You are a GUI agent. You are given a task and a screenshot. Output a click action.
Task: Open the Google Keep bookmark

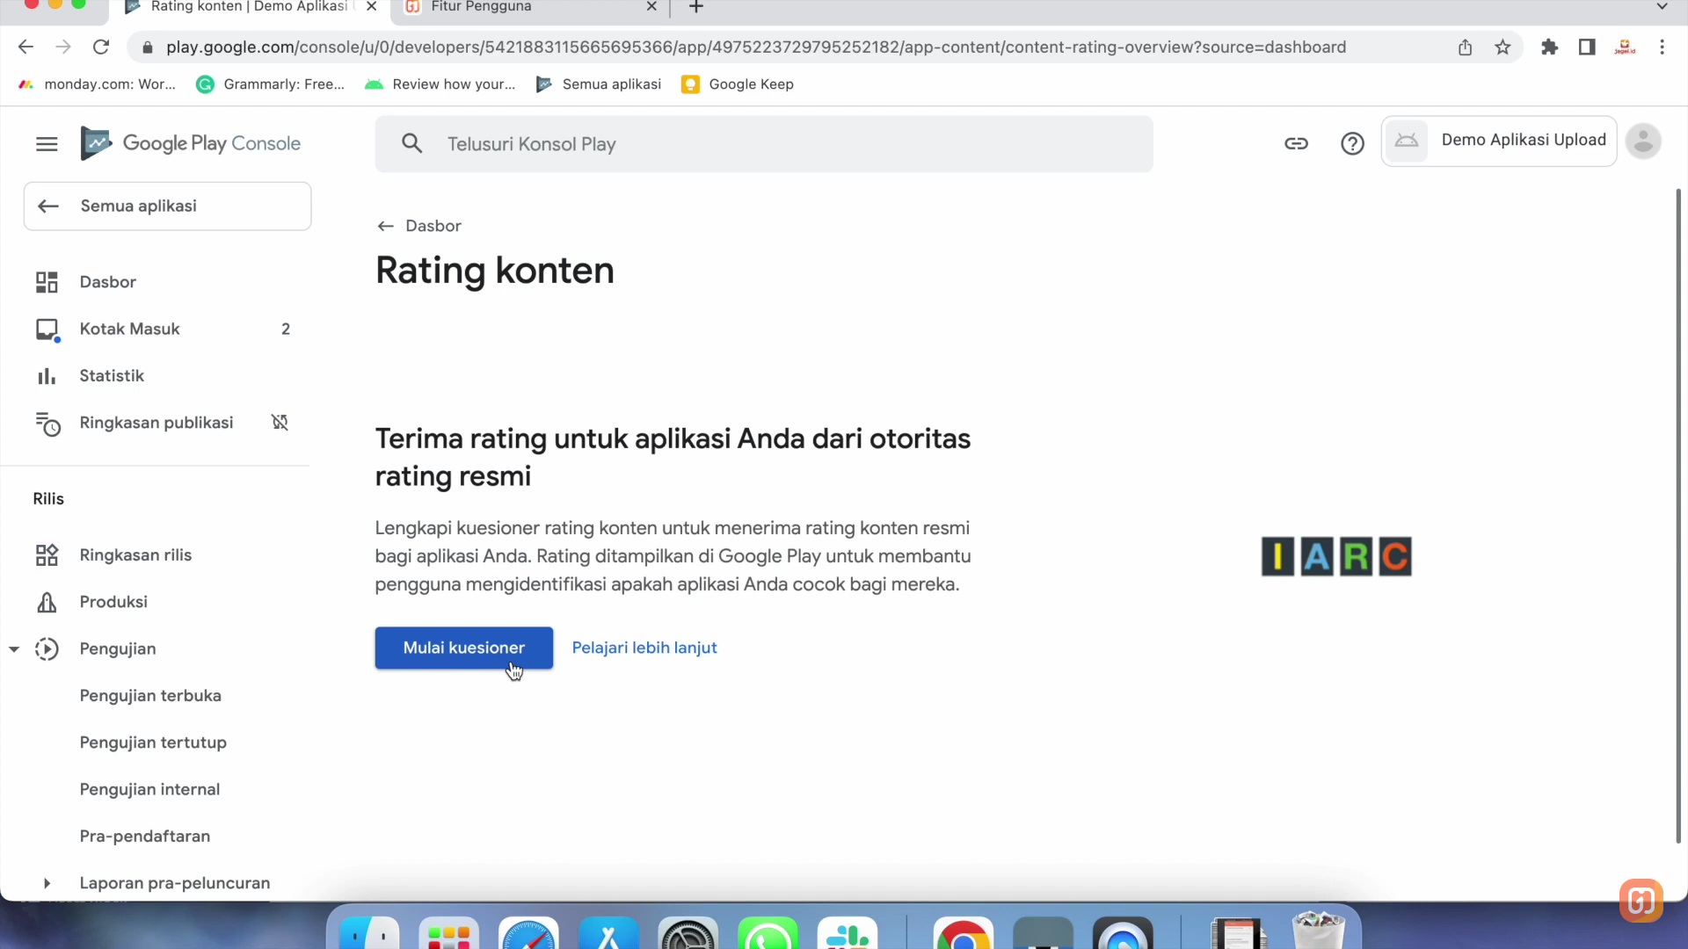tap(737, 83)
